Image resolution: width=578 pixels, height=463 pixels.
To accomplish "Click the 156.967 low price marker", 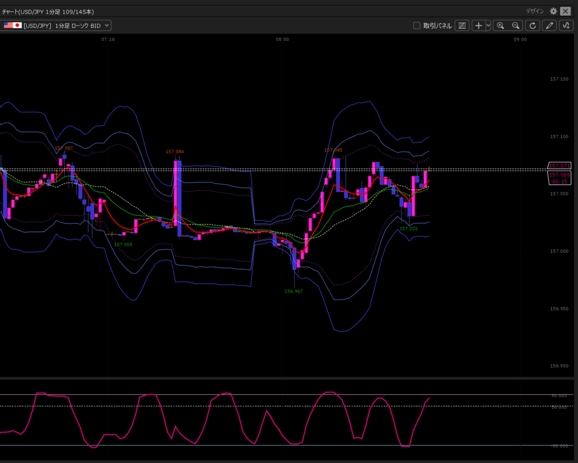I will [x=294, y=291].
